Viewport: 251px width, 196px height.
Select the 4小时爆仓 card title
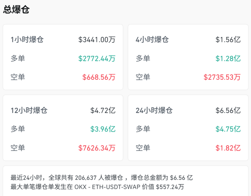152,39
